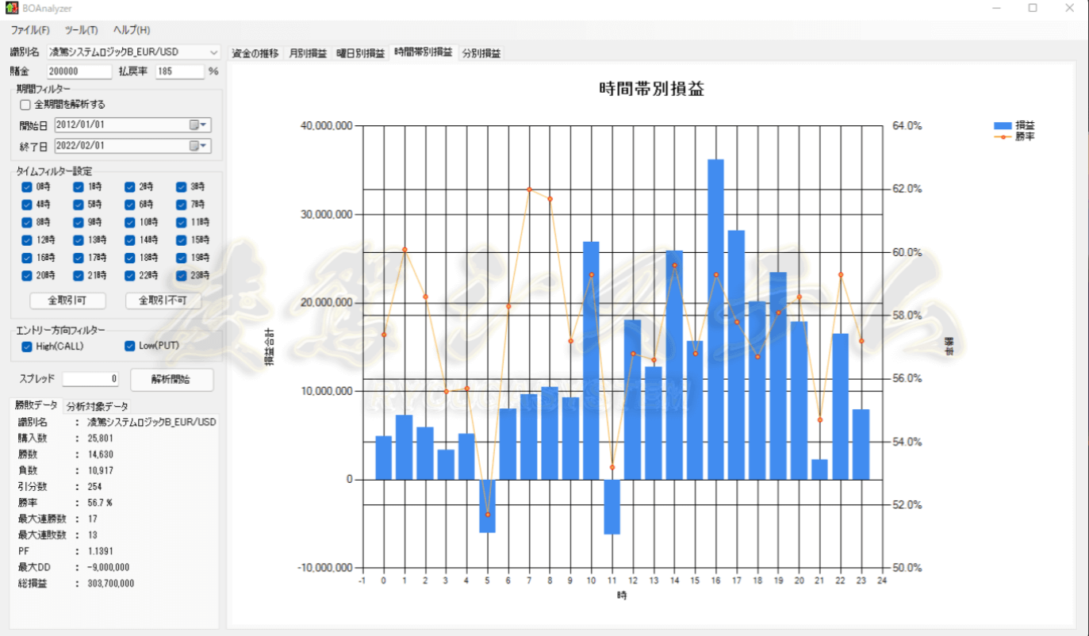Click the 最大DD value -9,000,000

109,567
